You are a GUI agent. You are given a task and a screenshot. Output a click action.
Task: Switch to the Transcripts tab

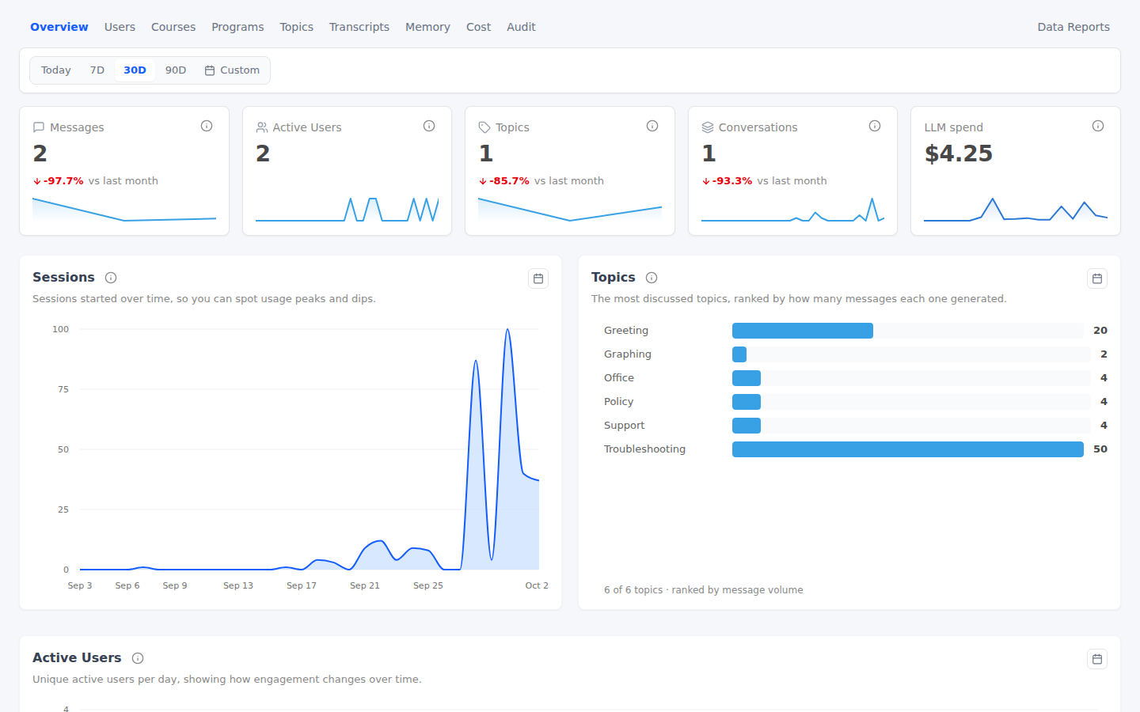[359, 27]
